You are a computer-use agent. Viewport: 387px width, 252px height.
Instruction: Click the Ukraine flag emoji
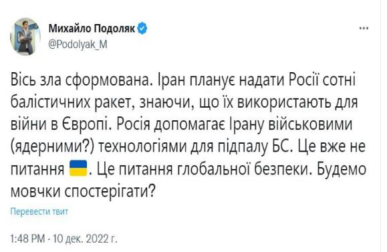tap(78, 168)
